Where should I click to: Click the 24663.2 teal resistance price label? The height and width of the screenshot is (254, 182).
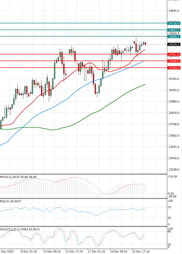[174, 30]
